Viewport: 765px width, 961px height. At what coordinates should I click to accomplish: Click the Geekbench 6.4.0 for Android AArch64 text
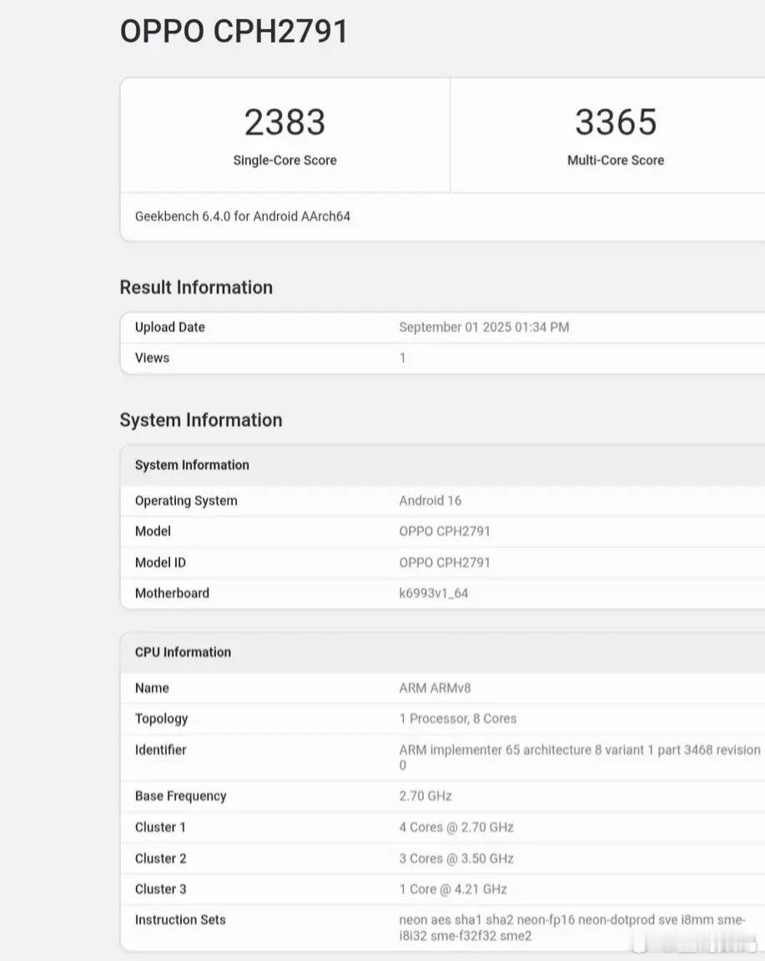click(243, 216)
